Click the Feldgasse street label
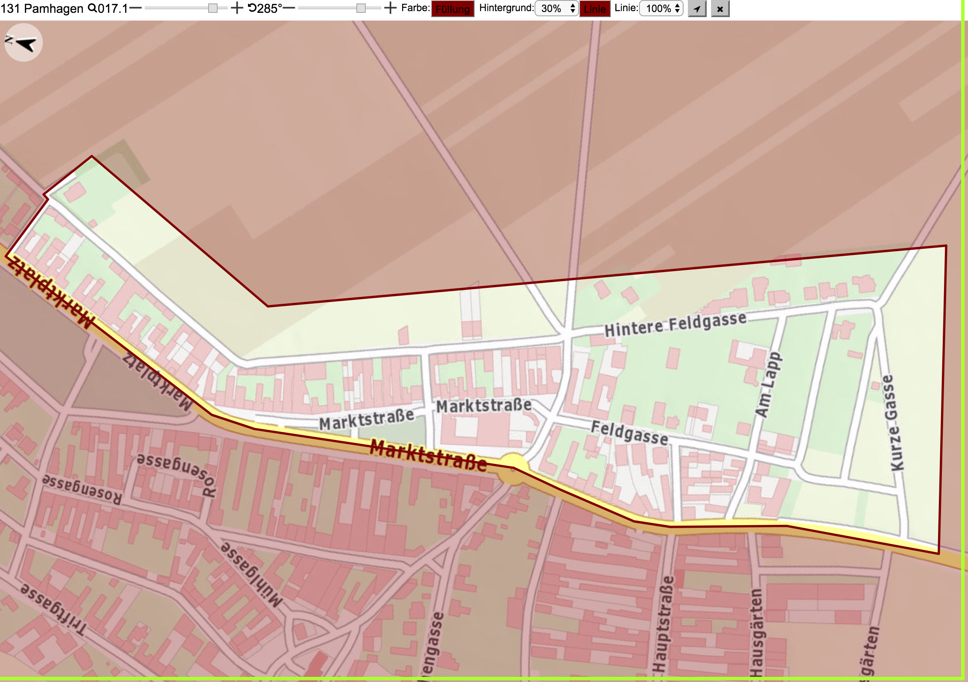The image size is (968, 682). click(629, 433)
